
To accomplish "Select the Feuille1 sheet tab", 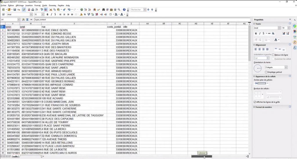I will 15,156.
